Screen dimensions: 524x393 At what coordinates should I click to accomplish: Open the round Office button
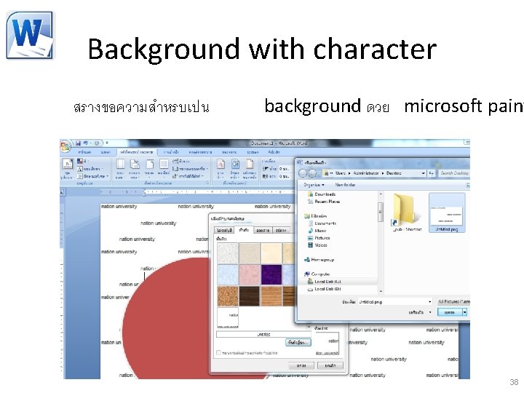click(65, 146)
